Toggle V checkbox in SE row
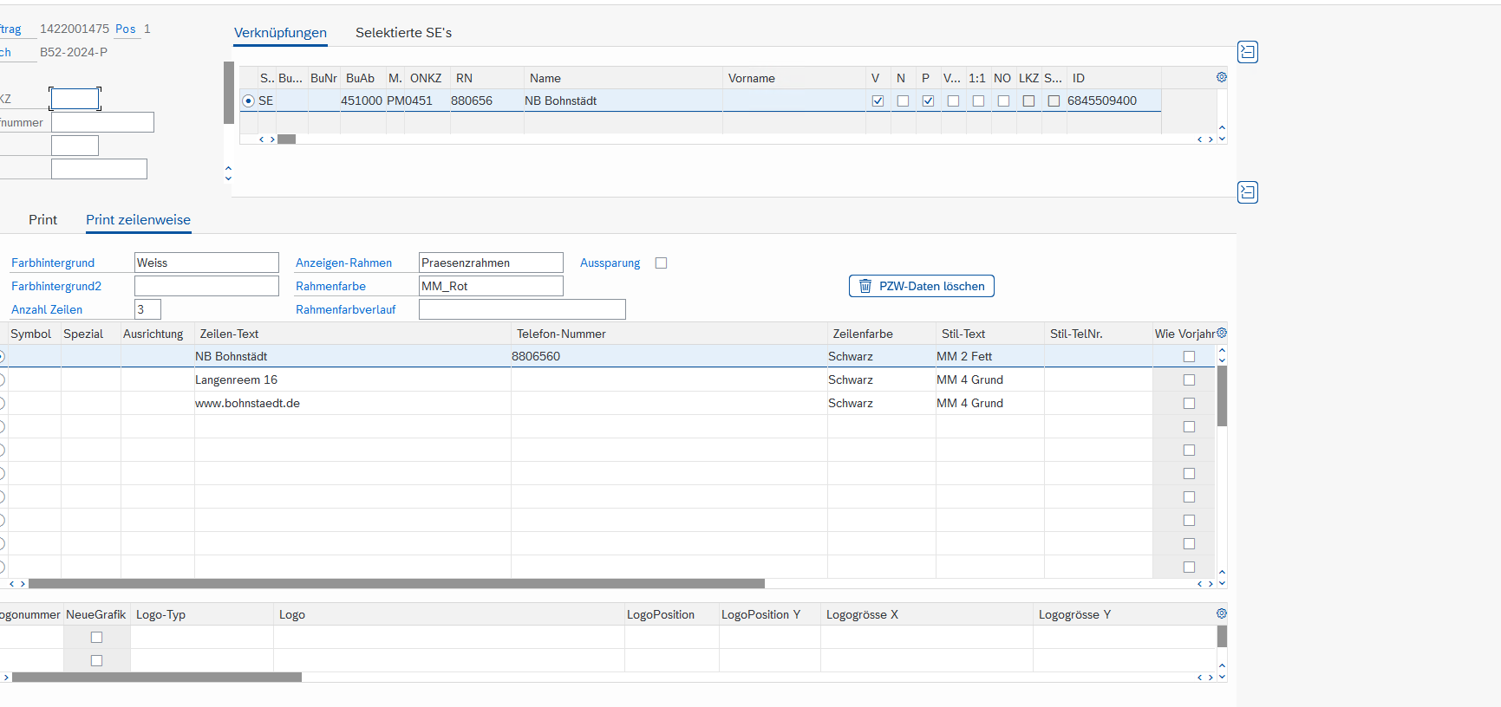The image size is (1501, 707). coord(878,101)
